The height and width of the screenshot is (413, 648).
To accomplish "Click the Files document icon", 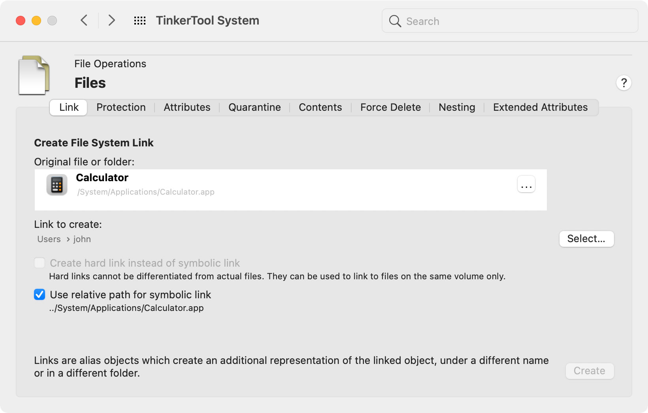I will point(34,75).
